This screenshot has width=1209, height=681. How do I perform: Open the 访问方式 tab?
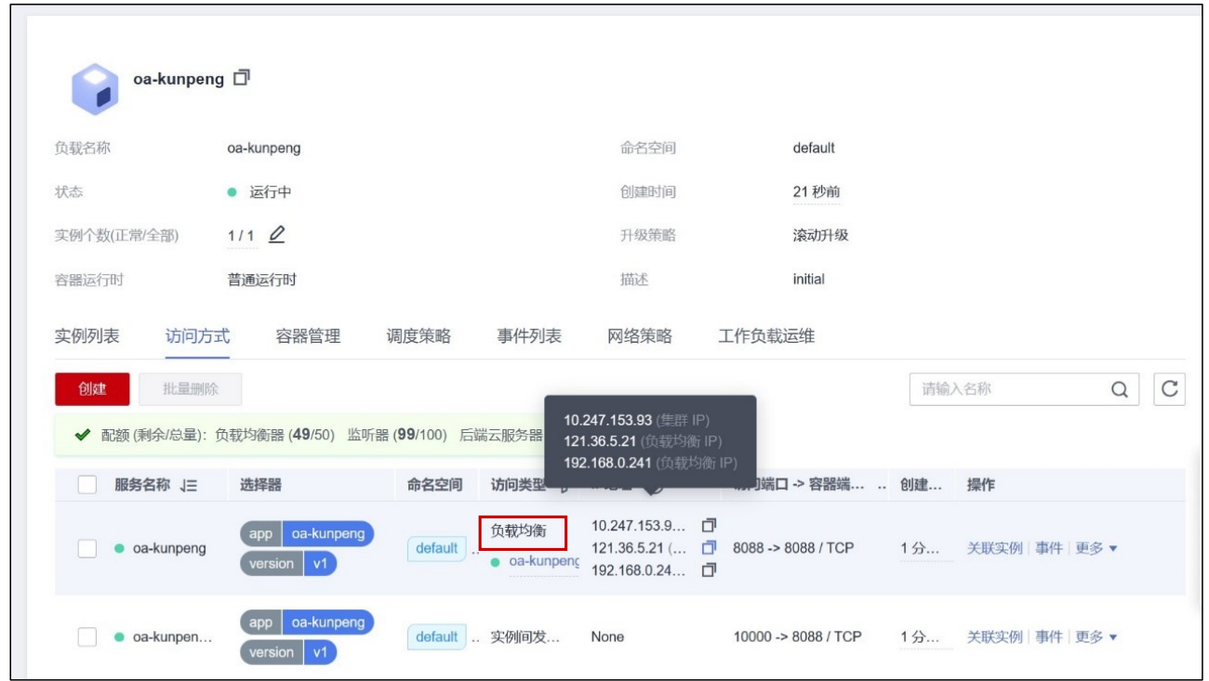(x=197, y=336)
